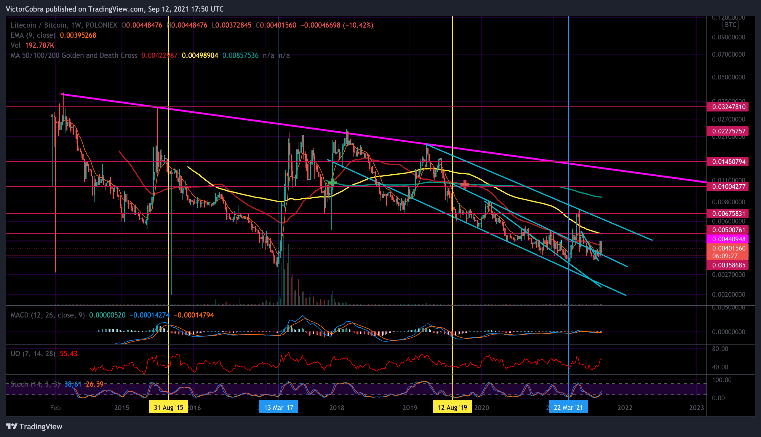This screenshot has height=437, width=761.
Task: Click the yellow MA value 0.00498904
Action: pyautogui.click(x=200, y=55)
